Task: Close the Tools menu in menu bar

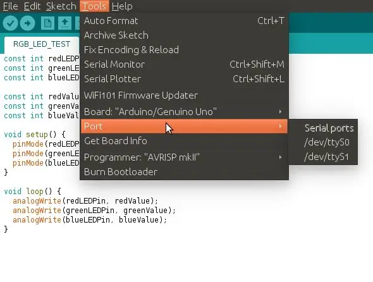Action: [x=94, y=6]
